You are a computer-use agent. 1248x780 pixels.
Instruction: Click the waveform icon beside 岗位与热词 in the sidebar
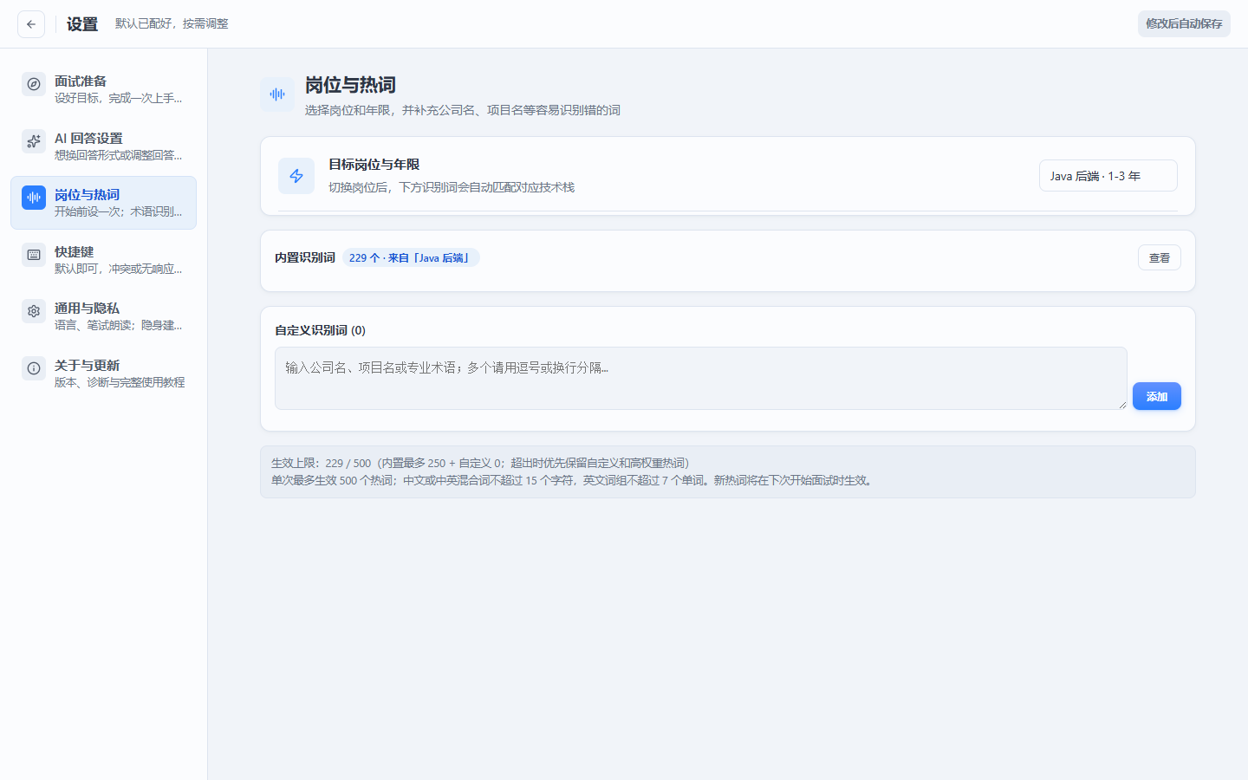pyautogui.click(x=34, y=198)
